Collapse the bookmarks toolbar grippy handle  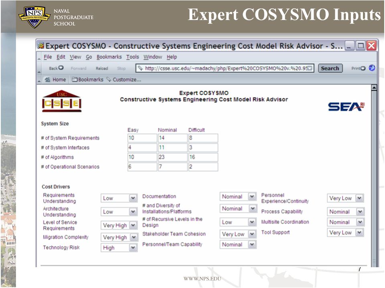[x=39, y=80]
